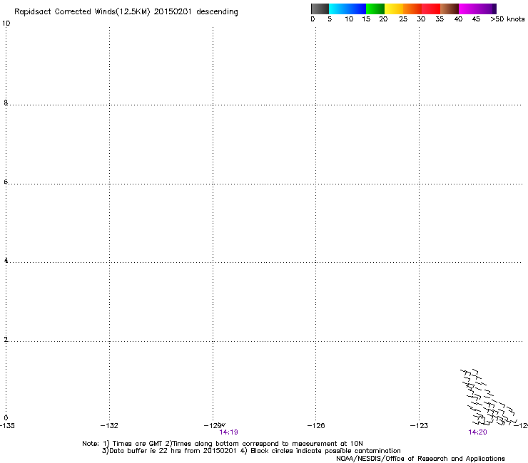The height and width of the screenshot is (463, 528).
Task: Click the purple '14:20' swath time label
Action: click(477, 432)
